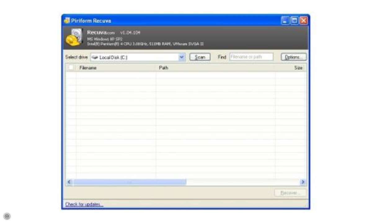
Task: Click the MS Windows XP SP2 text
Action: point(104,39)
